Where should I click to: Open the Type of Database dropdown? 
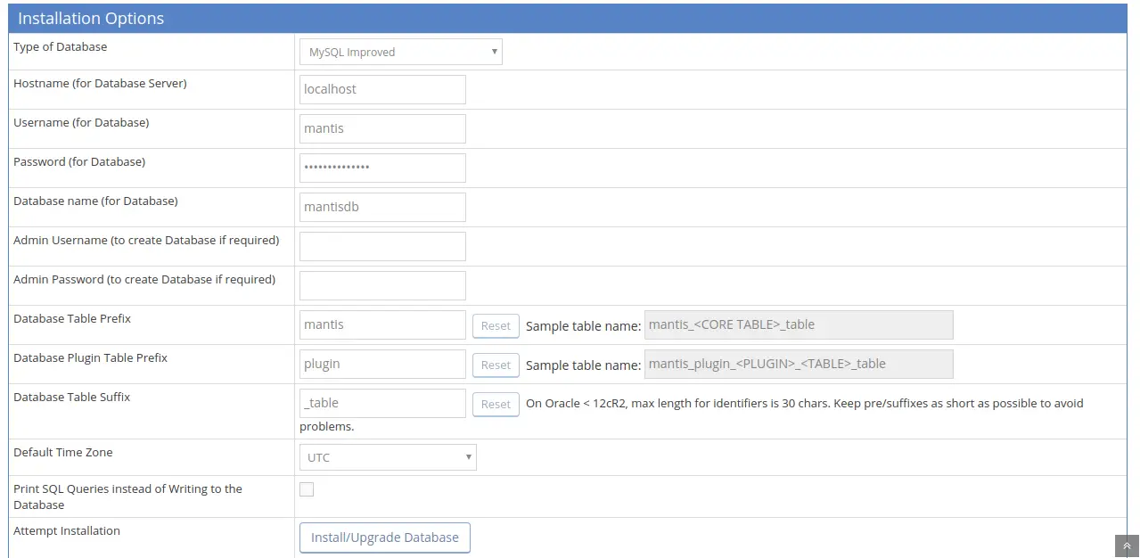(401, 52)
